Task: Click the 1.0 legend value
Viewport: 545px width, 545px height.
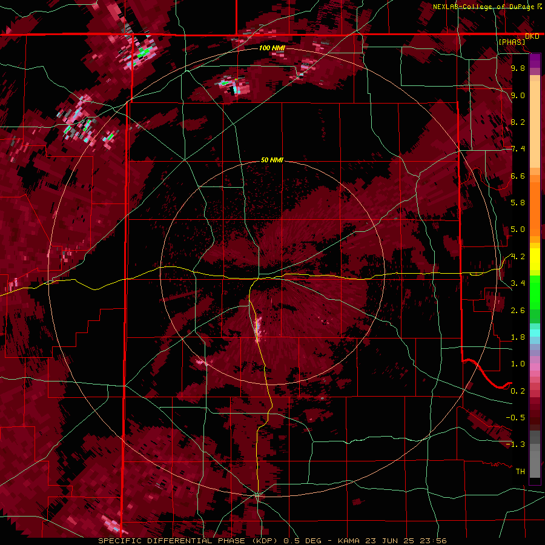Action: coord(518,364)
